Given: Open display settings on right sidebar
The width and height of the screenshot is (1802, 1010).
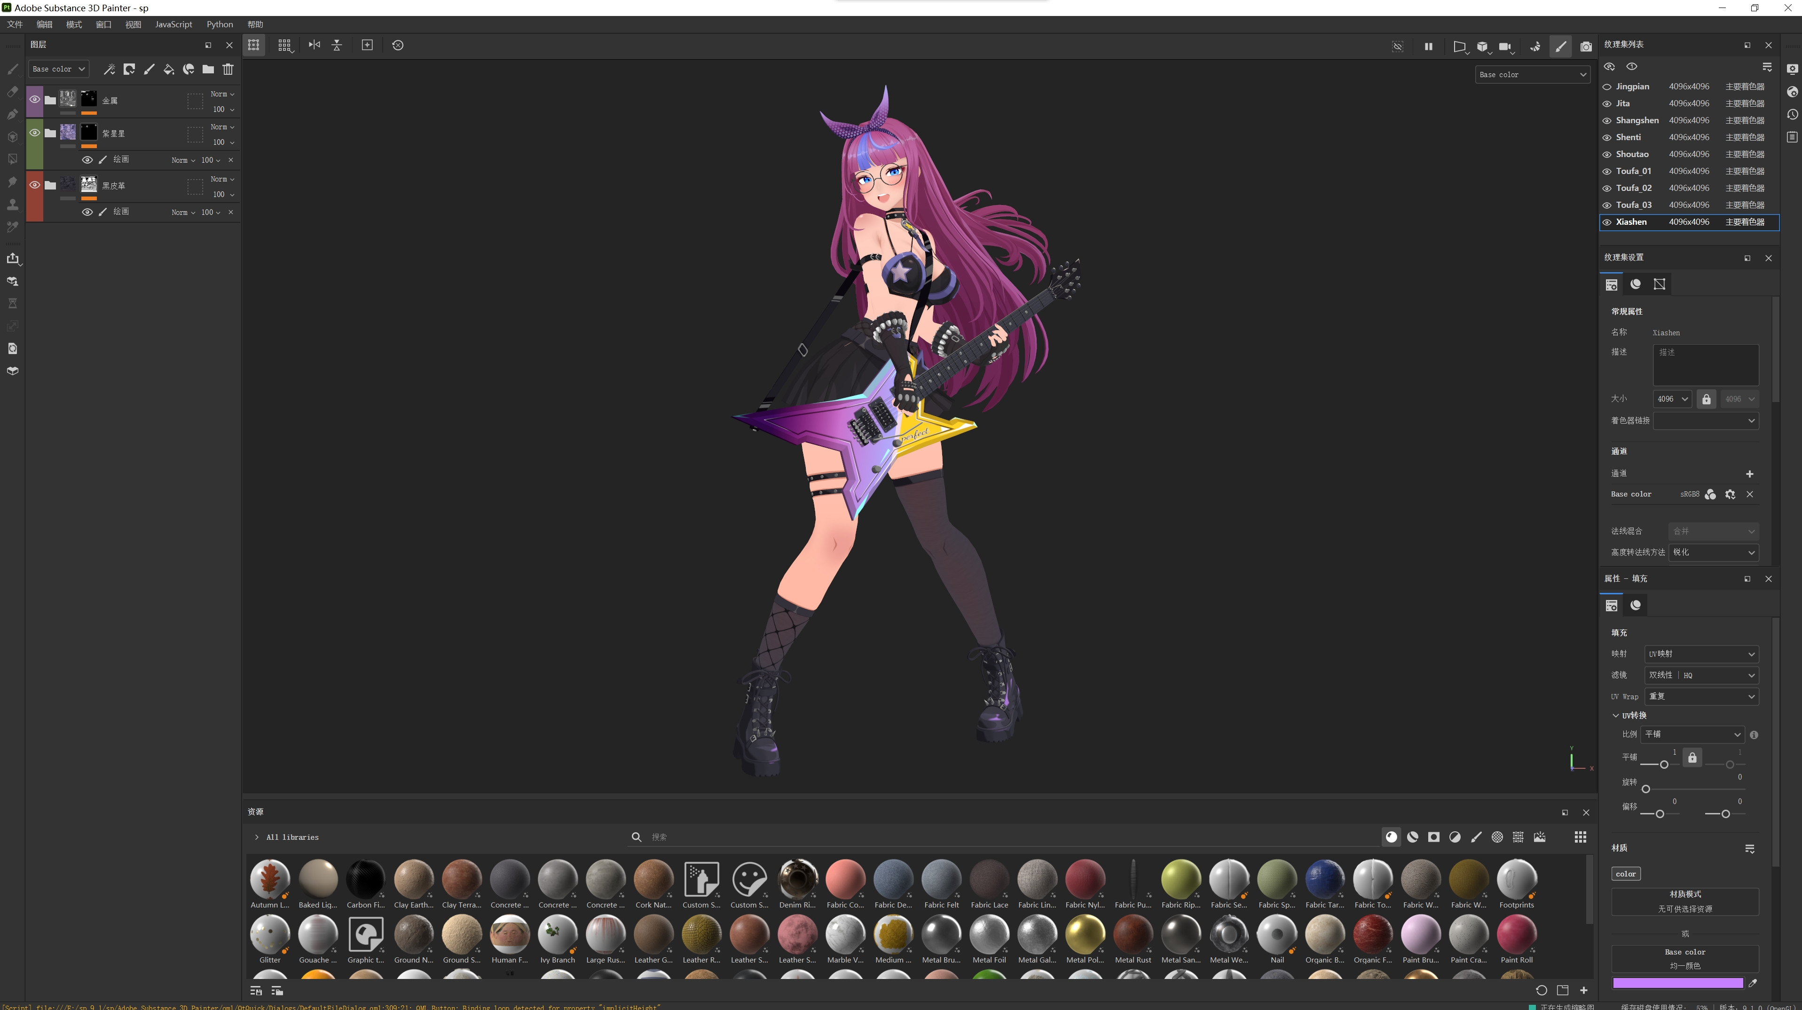Looking at the screenshot, I should 1792,69.
